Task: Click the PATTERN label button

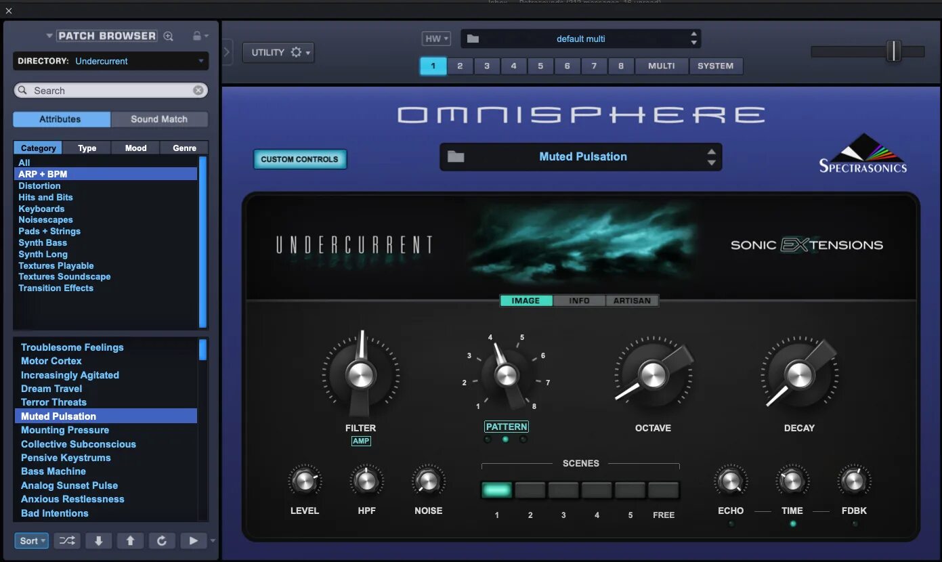Action: (506, 427)
